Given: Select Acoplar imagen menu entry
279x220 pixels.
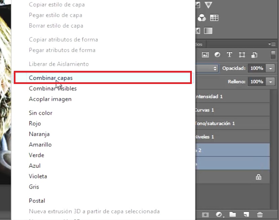Looking at the screenshot, I should click(50, 99).
